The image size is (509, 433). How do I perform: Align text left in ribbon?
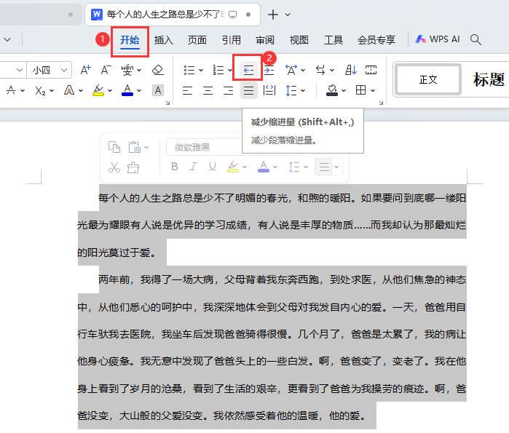coord(187,90)
